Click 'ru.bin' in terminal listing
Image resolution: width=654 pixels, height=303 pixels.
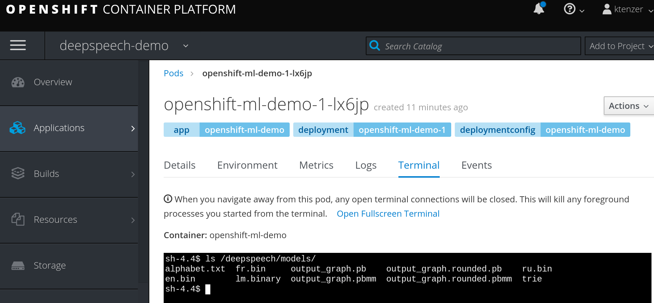click(537, 269)
